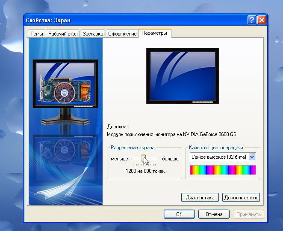Click the меньше label by the slider
Viewport: 283px width, 231px height.
click(x=119, y=159)
